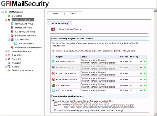Toggle Stop virus scanning the current item checkbox
The image size is (157, 116).
pos(53,101)
